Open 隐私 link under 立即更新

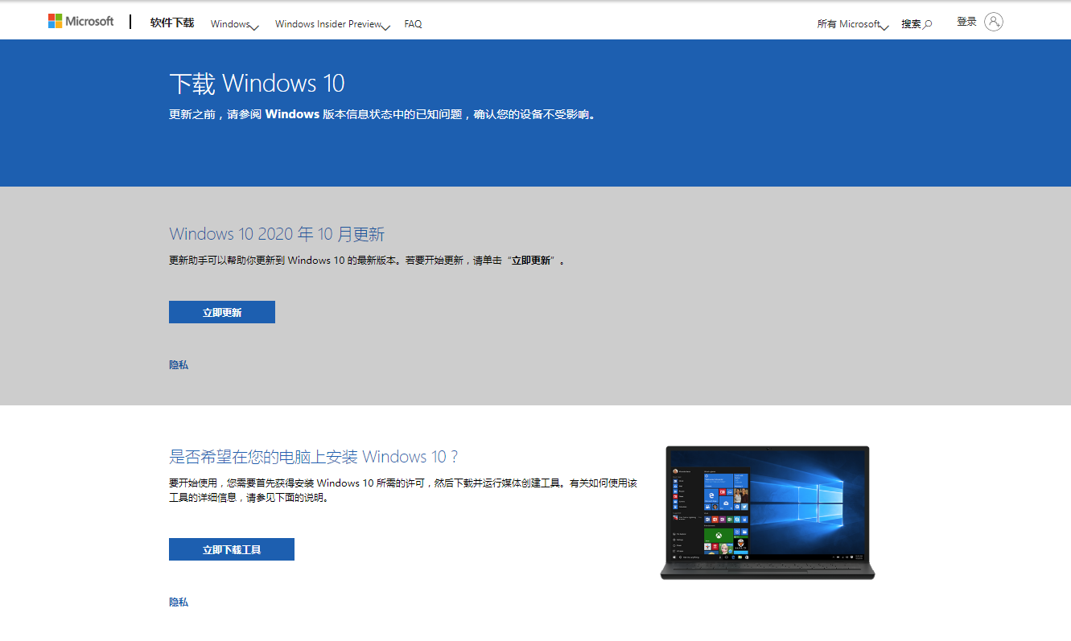(179, 364)
